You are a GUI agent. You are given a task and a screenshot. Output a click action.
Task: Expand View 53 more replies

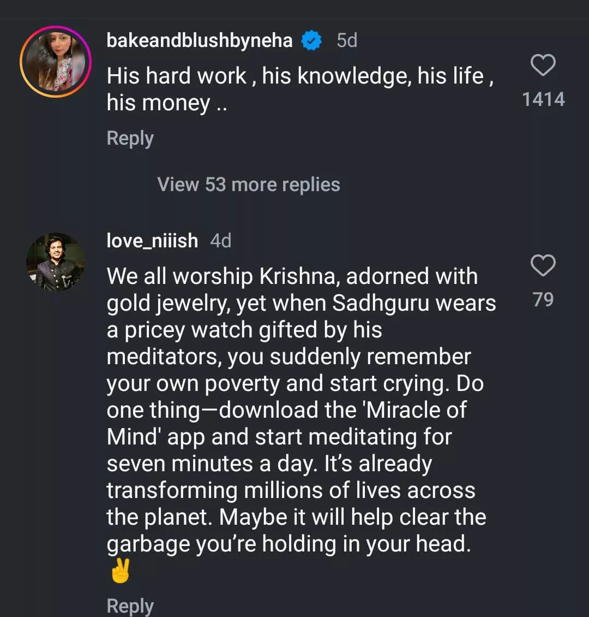(x=248, y=185)
